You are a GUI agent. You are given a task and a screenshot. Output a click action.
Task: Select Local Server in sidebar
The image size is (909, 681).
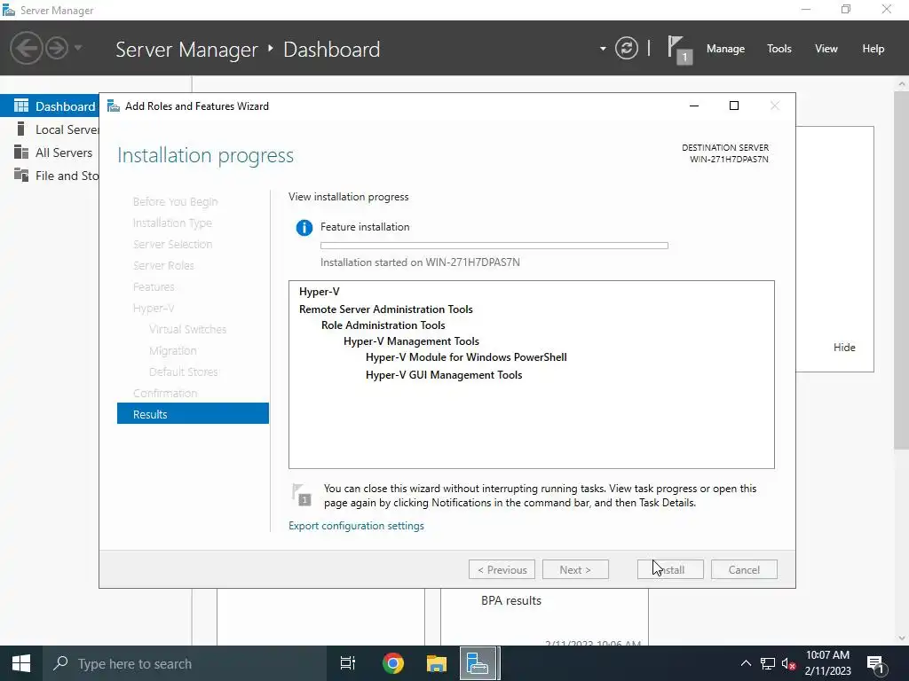pos(50,129)
